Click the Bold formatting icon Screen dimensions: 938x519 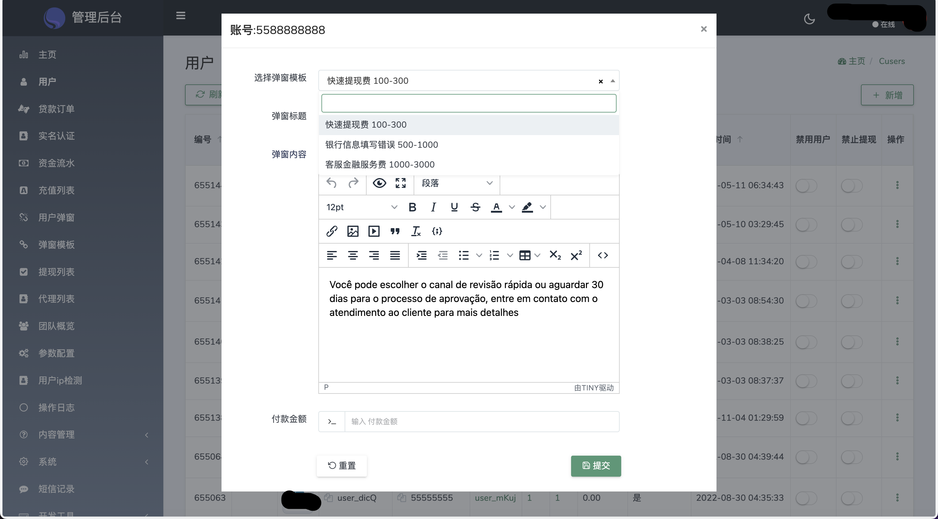pyautogui.click(x=412, y=207)
